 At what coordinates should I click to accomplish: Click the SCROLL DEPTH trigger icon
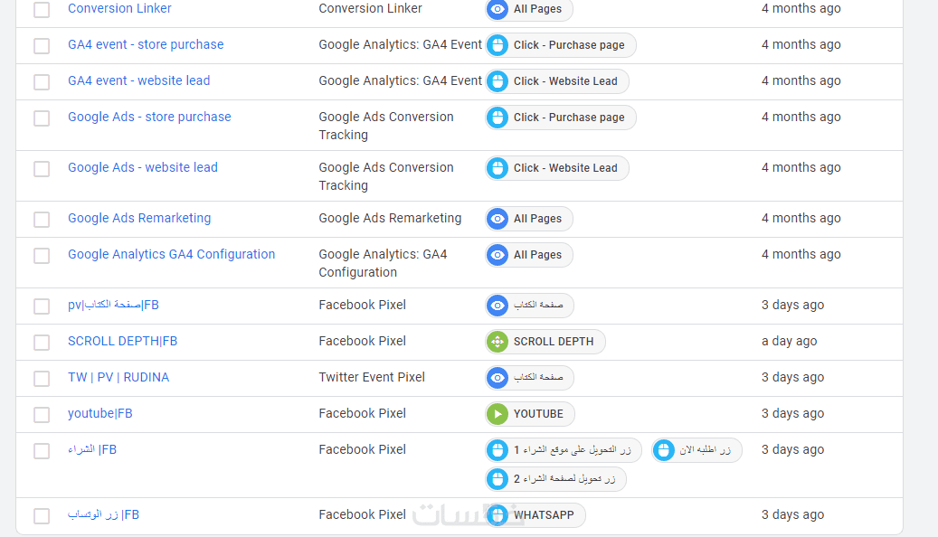pos(497,342)
